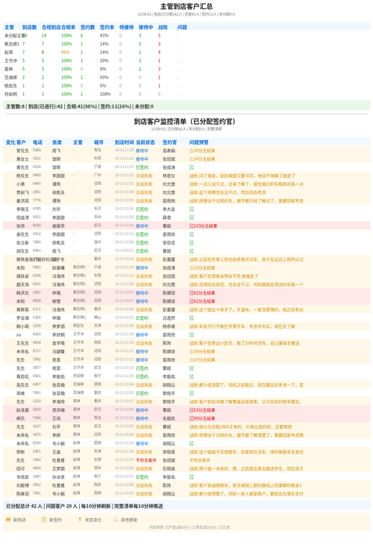Click the 不符合条件 status in red

(x=145, y=460)
